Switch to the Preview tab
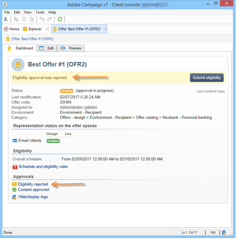 coord(71,48)
